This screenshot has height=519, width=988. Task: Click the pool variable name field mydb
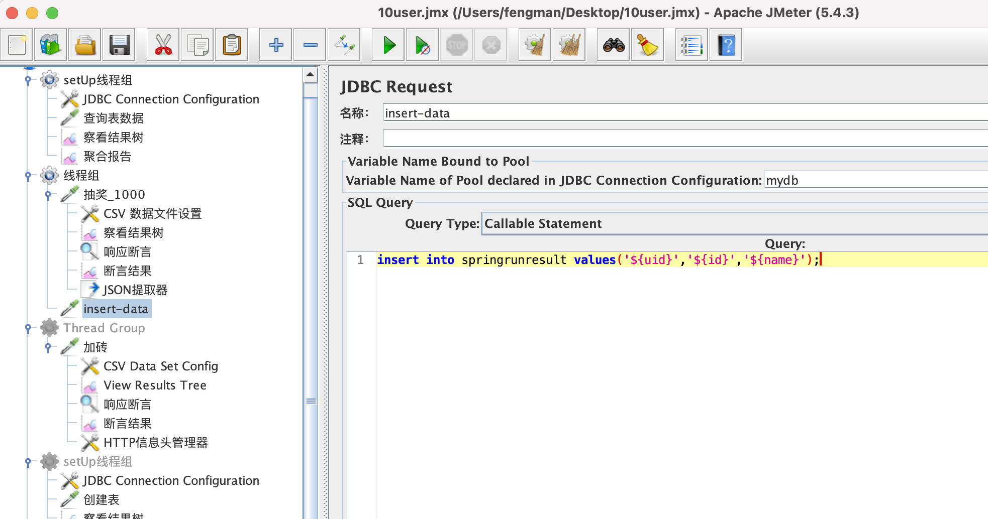tap(876, 180)
